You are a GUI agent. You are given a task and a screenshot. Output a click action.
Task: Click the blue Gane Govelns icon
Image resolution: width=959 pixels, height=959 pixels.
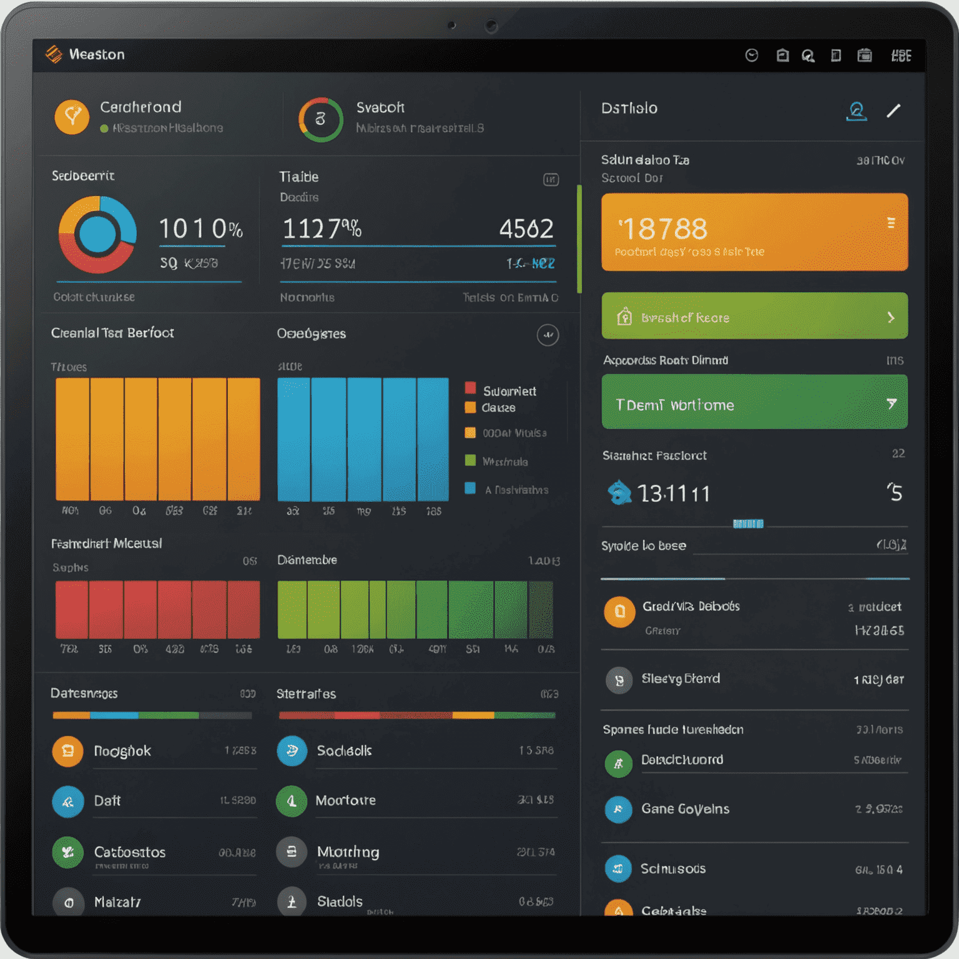pos(618,809)
